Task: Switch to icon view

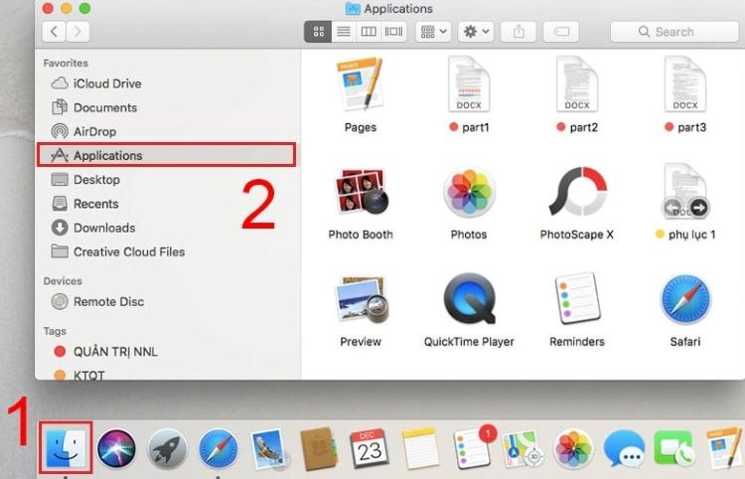Action: pos(318,32)
